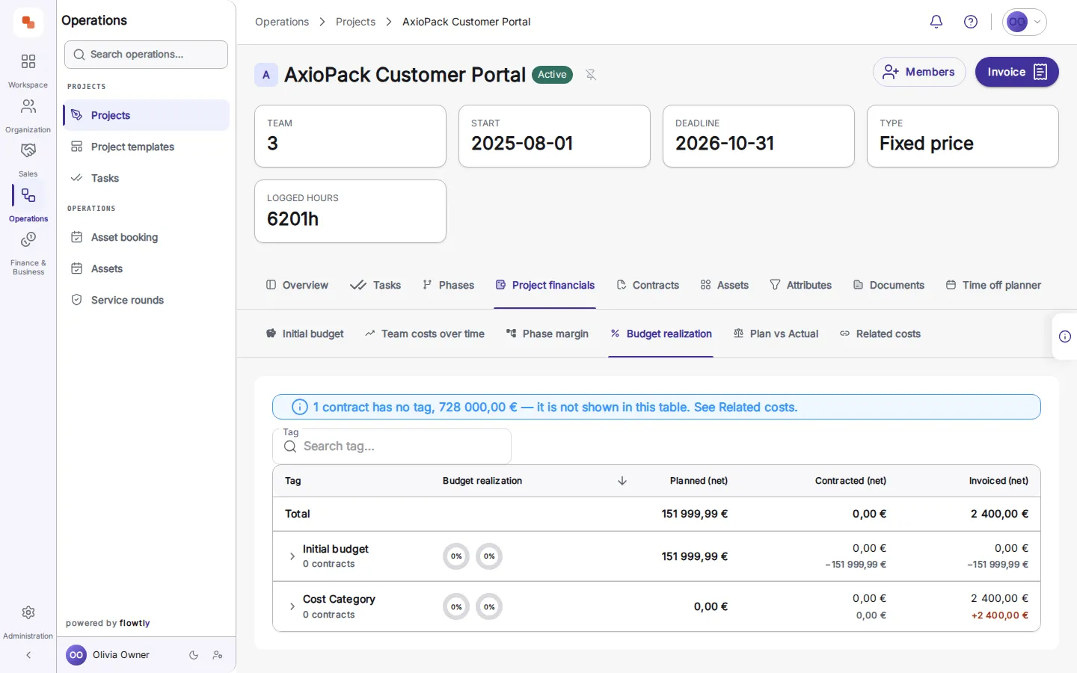The width and height of the screenshot is (1077, 673).
Task: Open the Organization section icon
Action: point(28,115)
